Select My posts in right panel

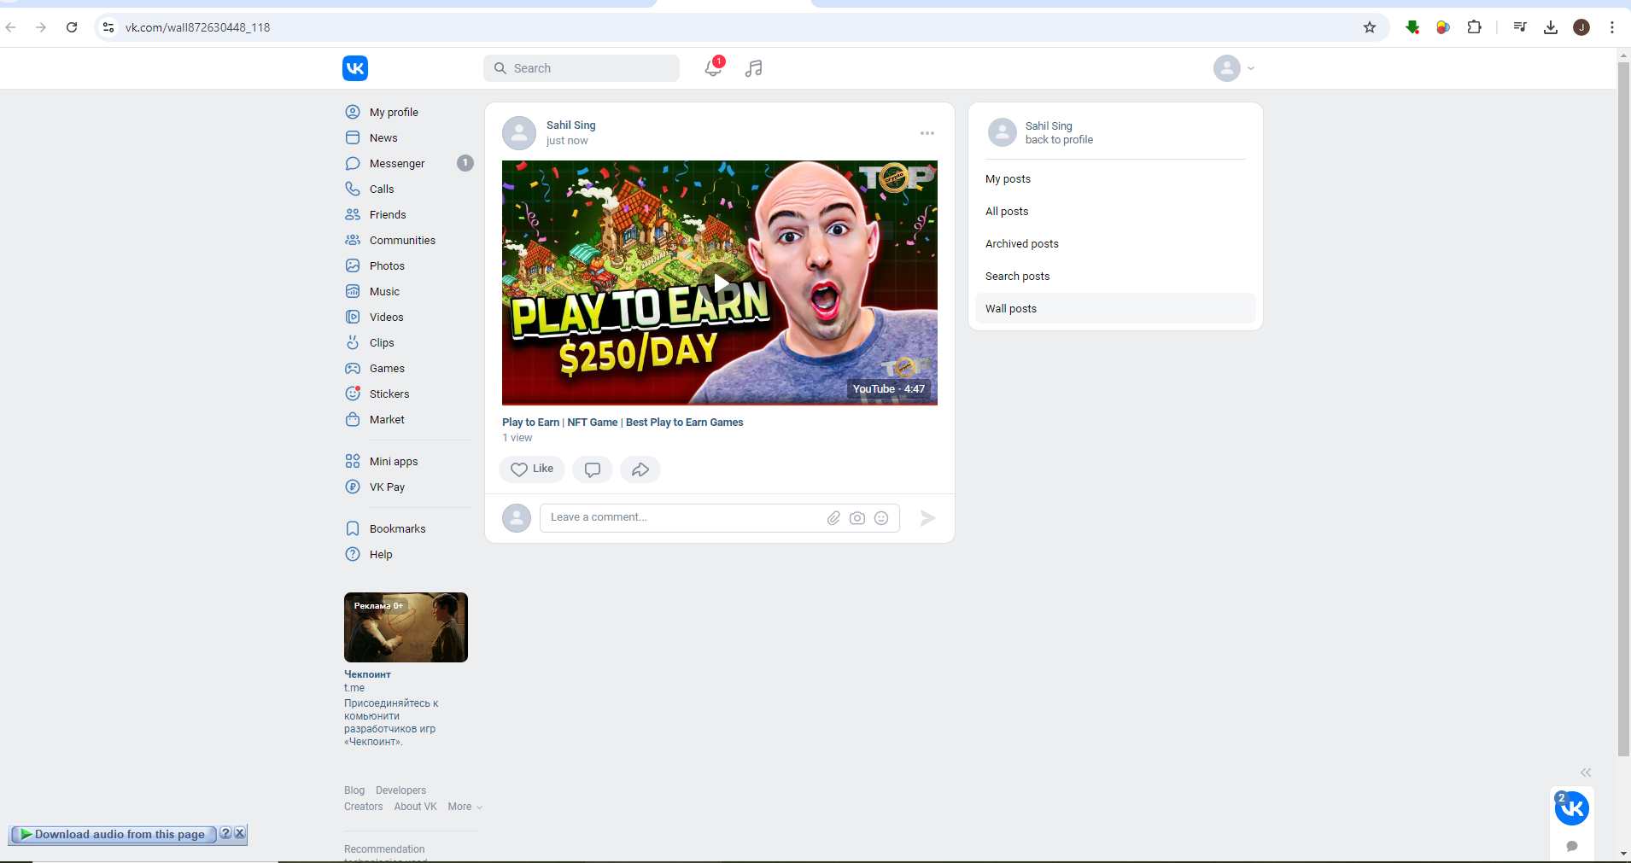[1115, 179]
